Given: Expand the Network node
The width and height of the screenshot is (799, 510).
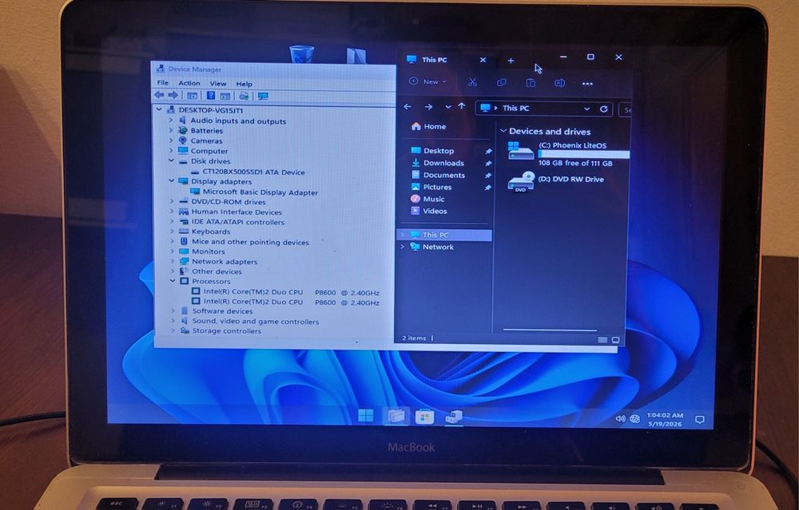Looking at the screenshot, I should [403, 247].
